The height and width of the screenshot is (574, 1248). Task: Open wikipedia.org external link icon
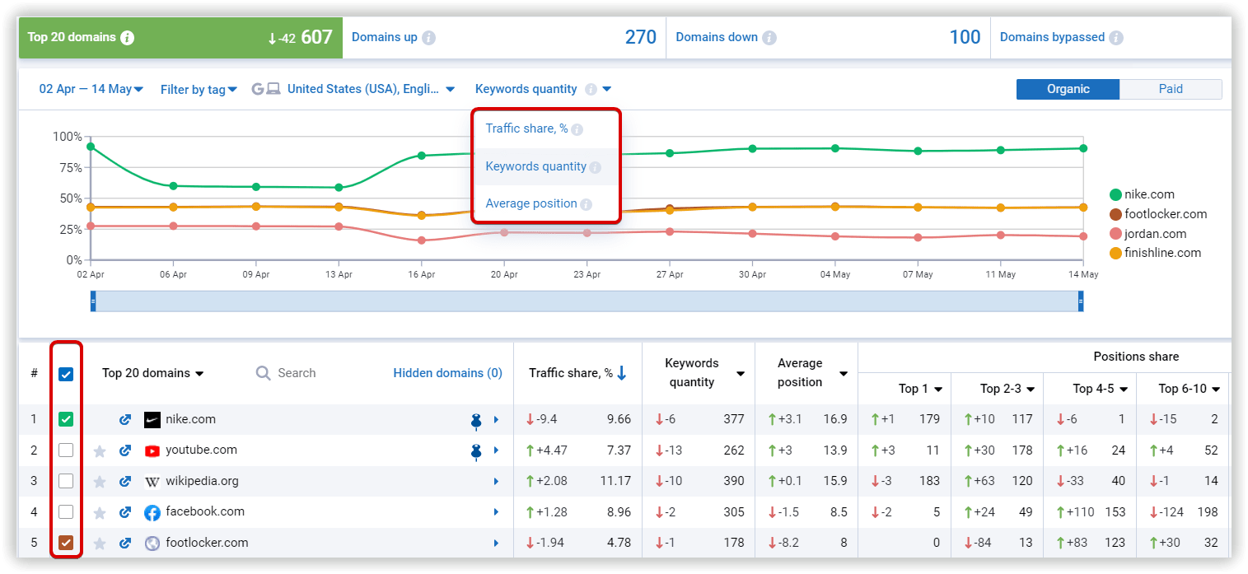(125, 482)
